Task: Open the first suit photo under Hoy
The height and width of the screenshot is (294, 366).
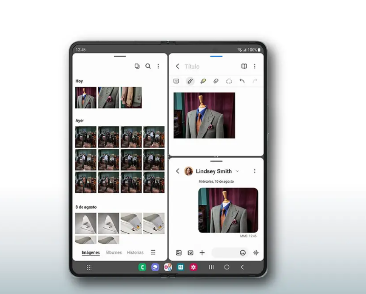Action: pos(86,98)
